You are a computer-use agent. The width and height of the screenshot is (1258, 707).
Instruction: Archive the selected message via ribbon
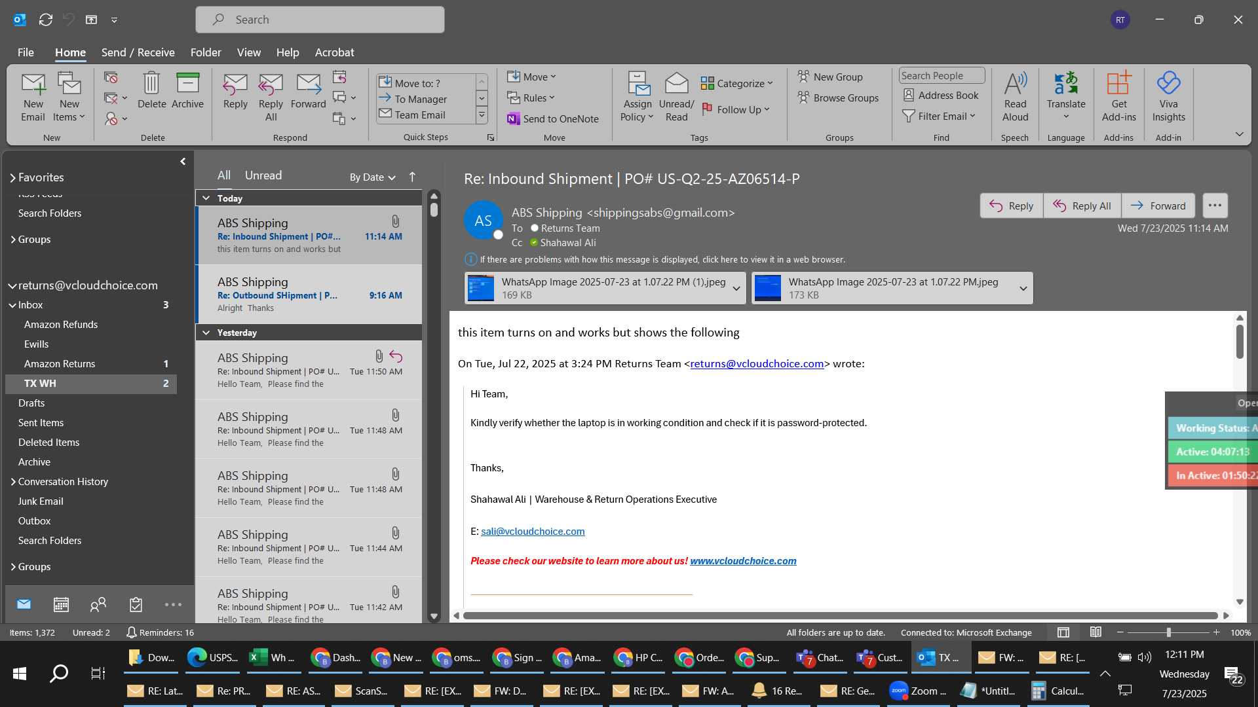187,90
